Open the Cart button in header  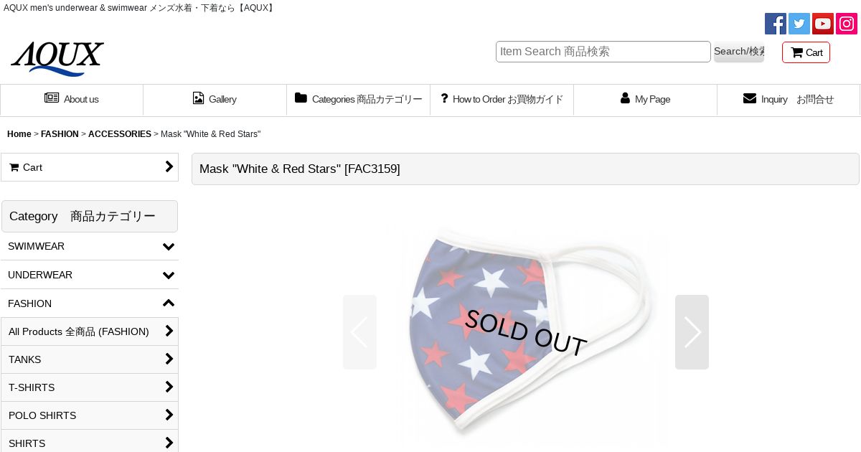pos(806,52)
